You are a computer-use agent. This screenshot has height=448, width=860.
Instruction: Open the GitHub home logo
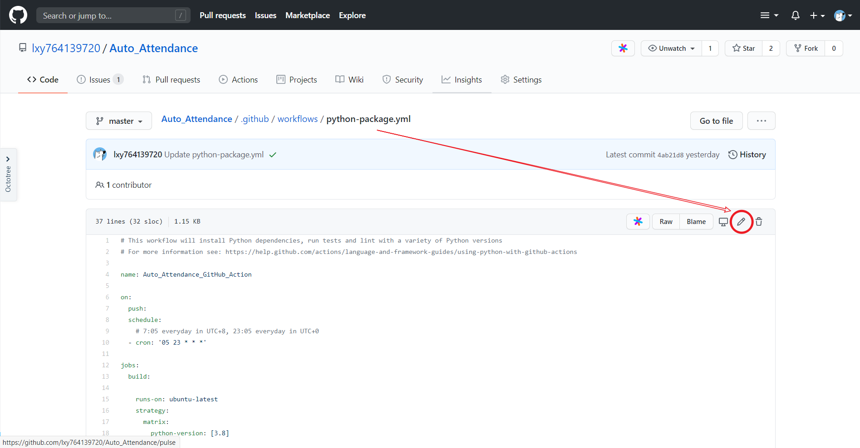pyautogui.click(x=18, y=15)
